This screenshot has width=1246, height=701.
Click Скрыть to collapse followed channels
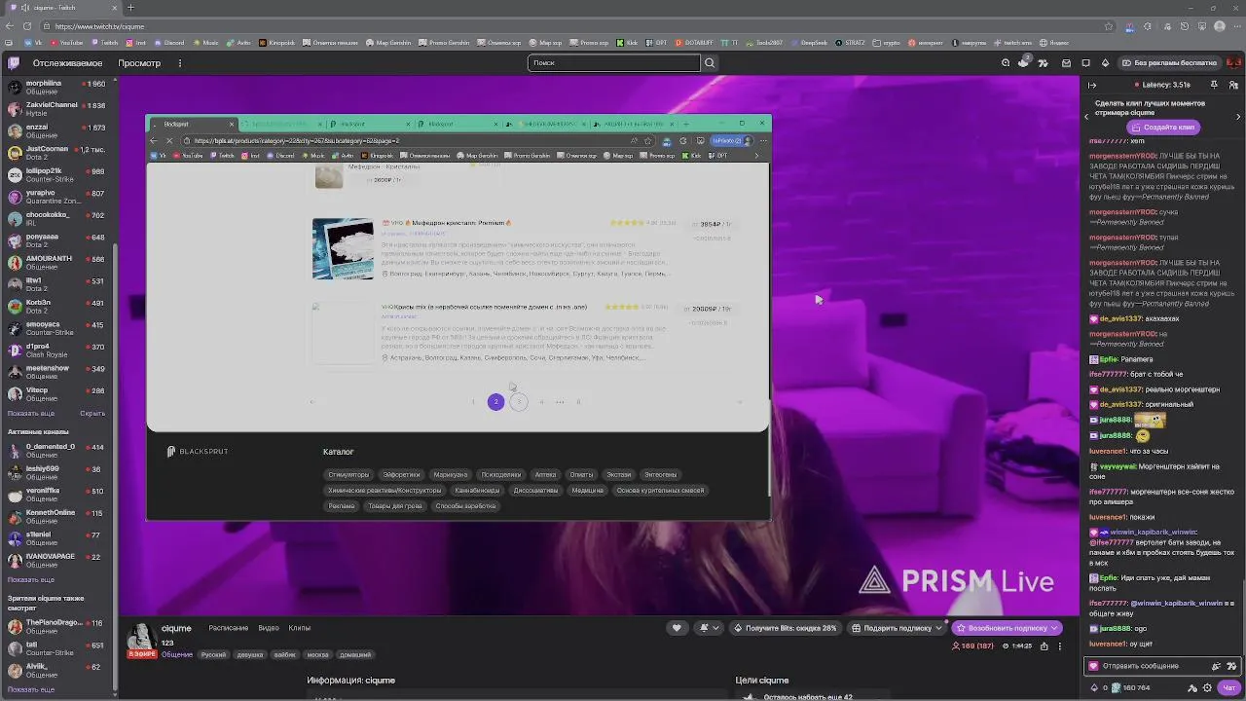pyautogui.click(x=92, y=414)
